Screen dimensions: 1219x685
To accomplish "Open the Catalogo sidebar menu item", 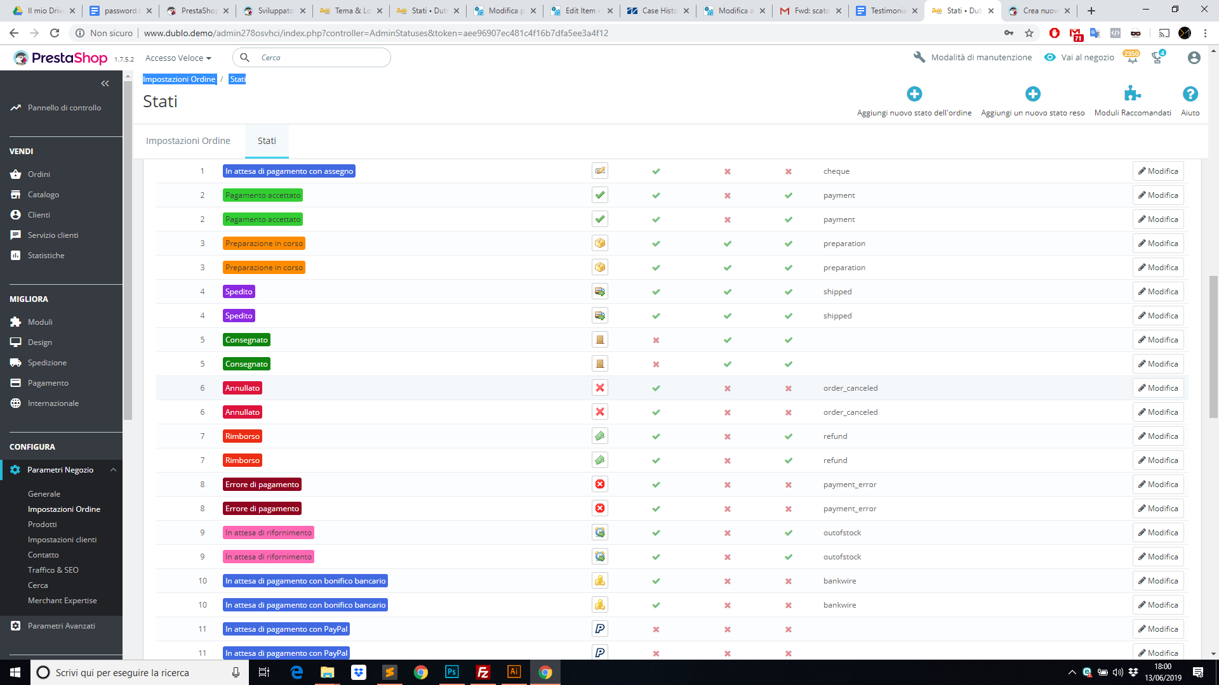I will click(43, 195).
